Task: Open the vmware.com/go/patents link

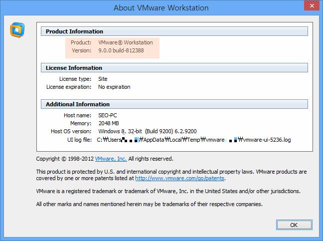Action: coord(179,178)
